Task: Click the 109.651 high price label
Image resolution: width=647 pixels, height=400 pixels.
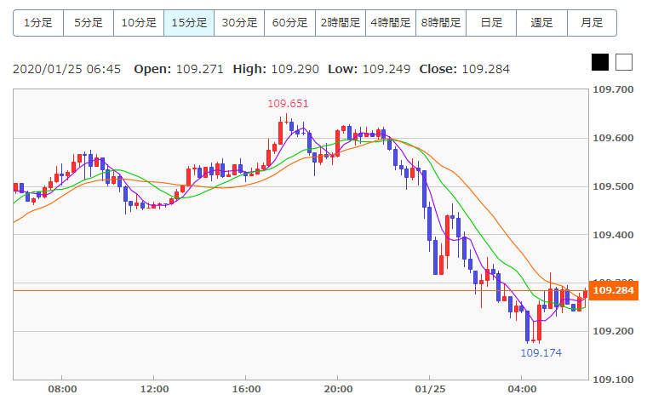Action: pos(288,104)
